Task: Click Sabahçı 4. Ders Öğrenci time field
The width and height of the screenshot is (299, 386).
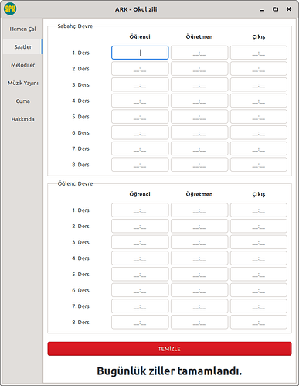Action: (x=140, y=101)
